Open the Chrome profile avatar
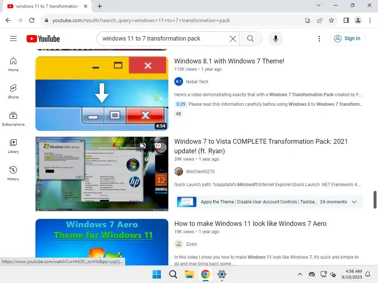This screenshot has height=283, width=378. 358,20
